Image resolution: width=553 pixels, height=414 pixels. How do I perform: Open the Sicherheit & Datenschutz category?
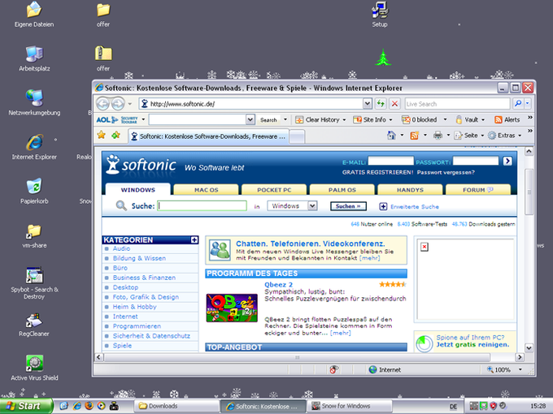(x=151, y=336)
